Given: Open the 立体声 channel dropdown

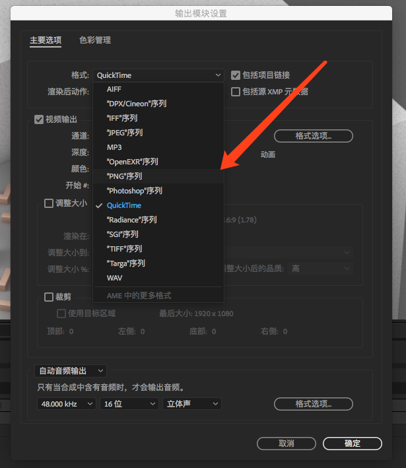Looking at the screenshot, I should click(191, 404).
